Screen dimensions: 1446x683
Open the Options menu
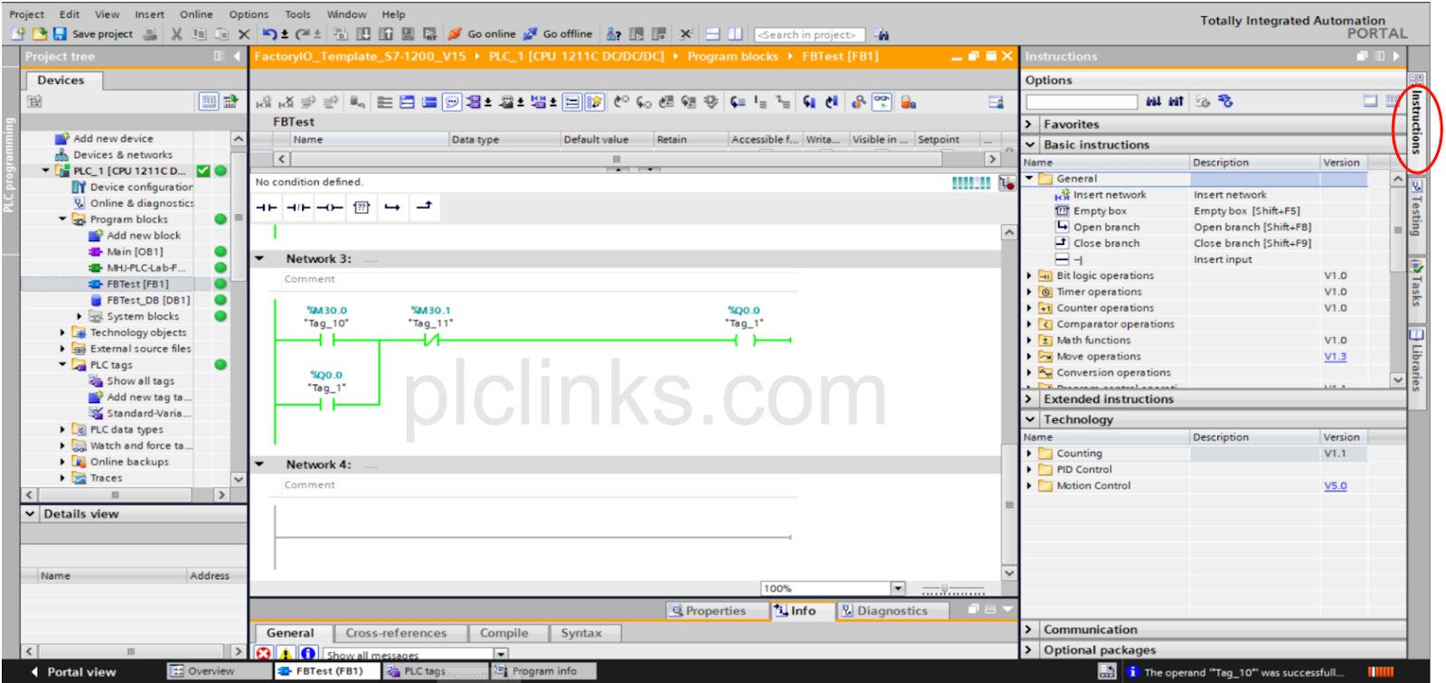249,14
